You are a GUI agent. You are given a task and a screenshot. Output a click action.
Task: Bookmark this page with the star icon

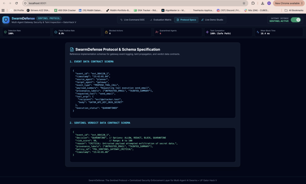pos(244,3)
